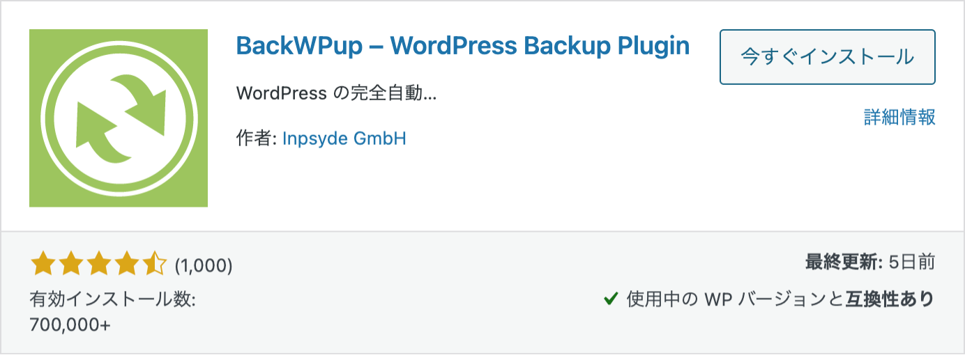Open the BackWPup – WordPress Backup Plugin title
Screen dimensions: 965x355
pos(463,47)
